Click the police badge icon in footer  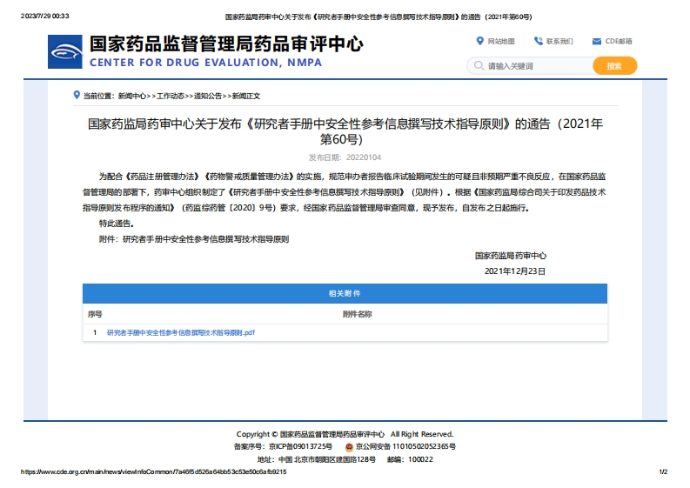coord(349,446)
